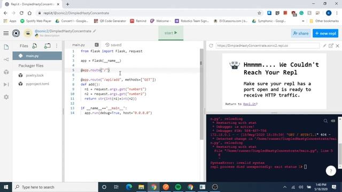Open the Files panel three-dot menu

point(57,46)
